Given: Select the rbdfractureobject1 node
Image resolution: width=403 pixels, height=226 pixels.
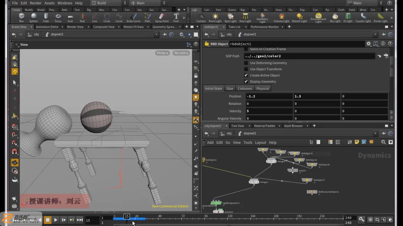Looking at the screenshot, I should click(312, 192).
